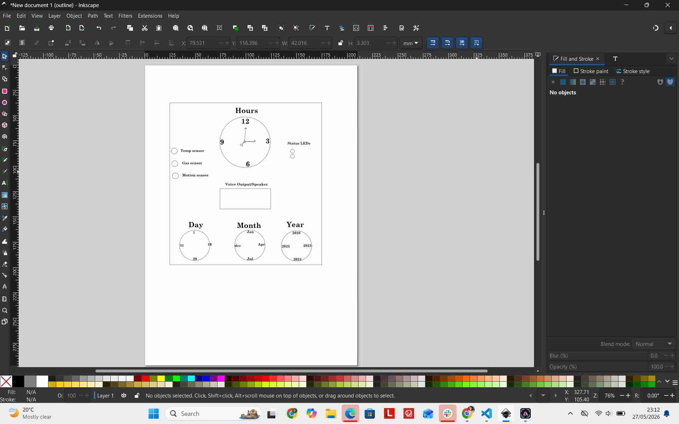Pick the red color swatch

pyautogui.click(x=145, y=378)
